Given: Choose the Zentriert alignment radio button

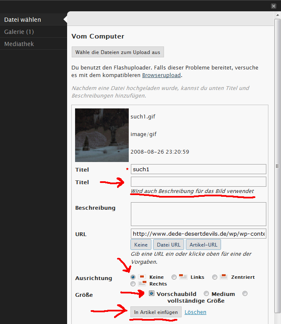Looking at the screenshot, I should click(x=215, y=277).
